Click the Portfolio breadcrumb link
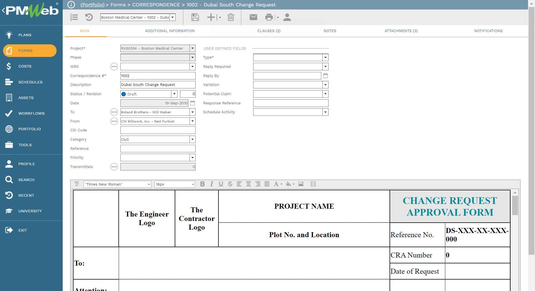 [92, 5]
